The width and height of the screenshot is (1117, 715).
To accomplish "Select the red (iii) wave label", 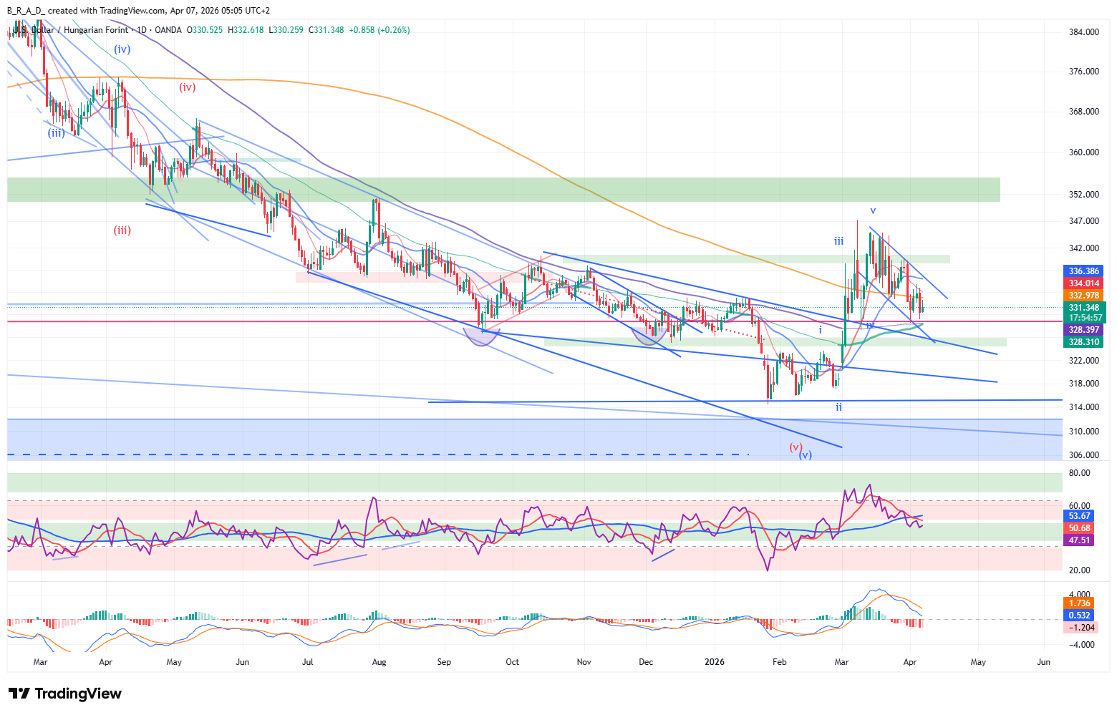I will pos(122,230).
